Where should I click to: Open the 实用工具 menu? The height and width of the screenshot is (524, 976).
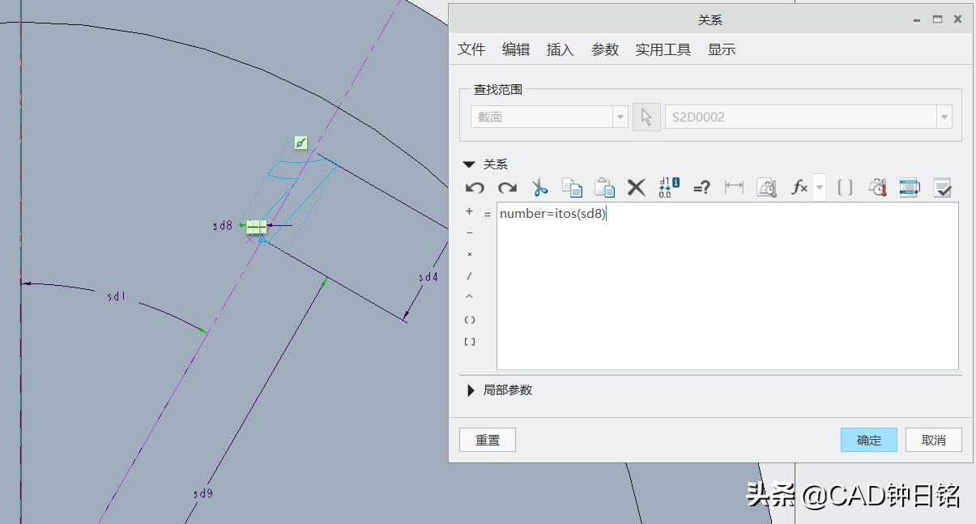[662, 49]
